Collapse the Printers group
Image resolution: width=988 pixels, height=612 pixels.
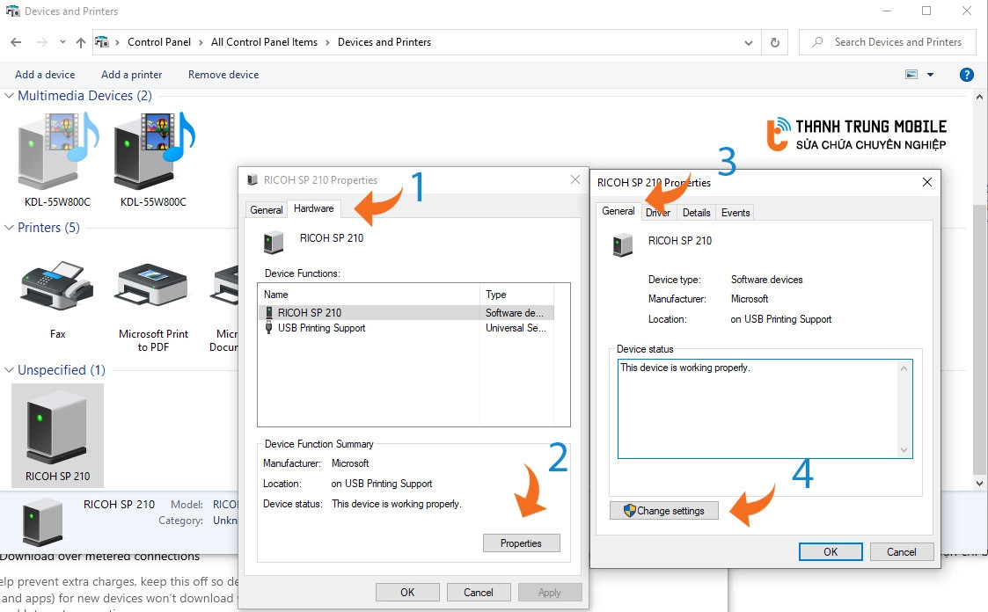point(10,228)
